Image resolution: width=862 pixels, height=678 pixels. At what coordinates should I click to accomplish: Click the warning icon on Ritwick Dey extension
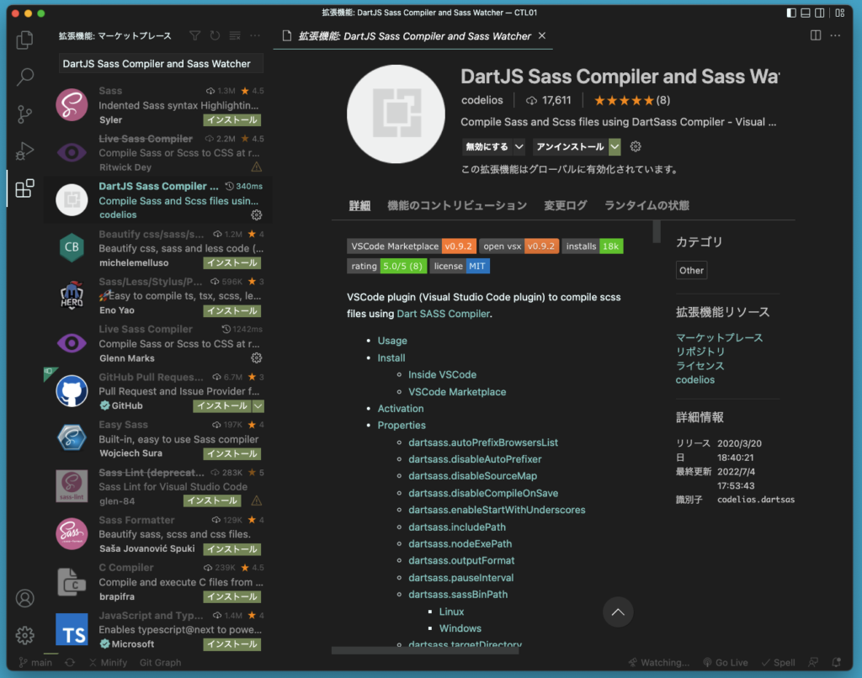[256, 167]
